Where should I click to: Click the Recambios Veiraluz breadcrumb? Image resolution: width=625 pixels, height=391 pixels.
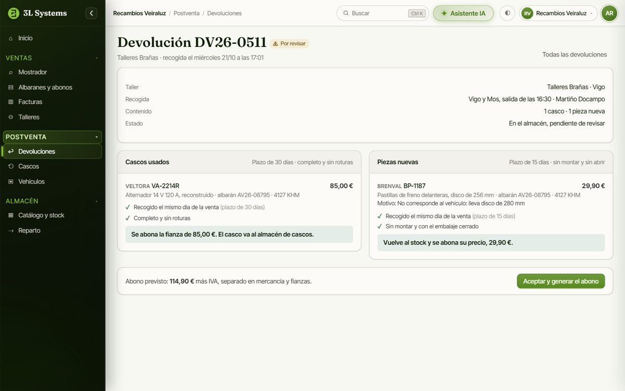pyautogui.click(x=140, y=13)
